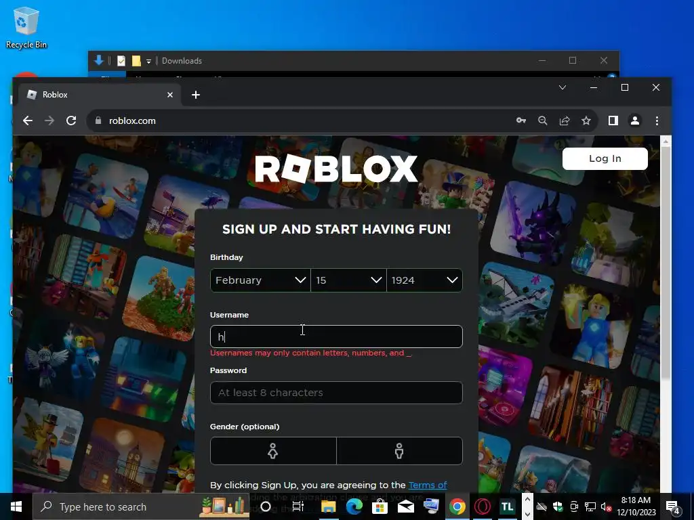Open Mail app from taskbar
The image size is (694, 520).
point(405,506)
